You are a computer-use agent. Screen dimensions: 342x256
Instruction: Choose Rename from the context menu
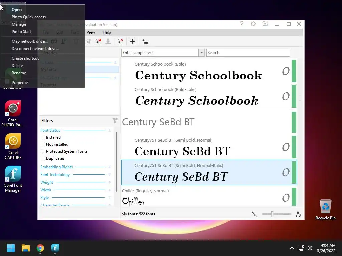pyautogui.click(x=42, y=73)
